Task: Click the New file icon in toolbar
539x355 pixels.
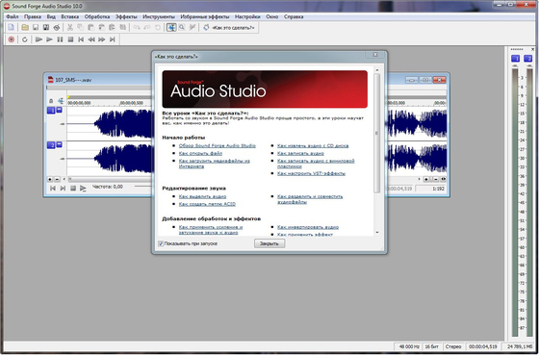Action: point(12,28)
